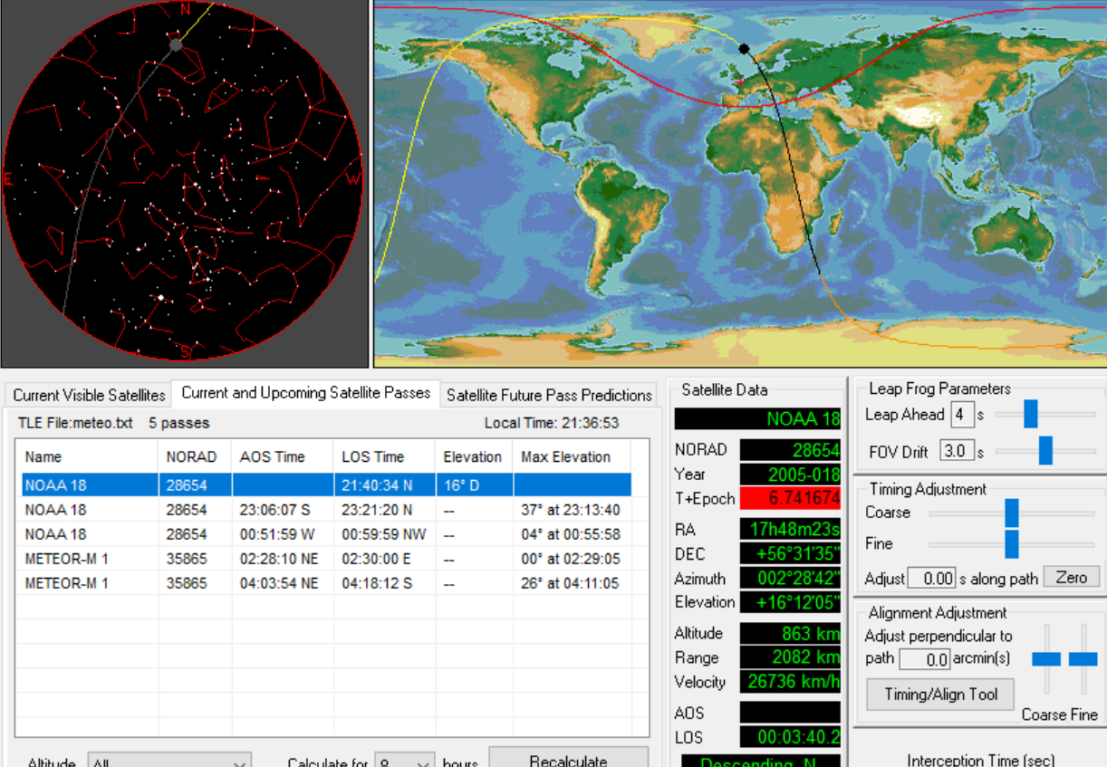1107x767 pixels.
Task: Click the Leap Ahead seconds field
Action: (962, 415)
